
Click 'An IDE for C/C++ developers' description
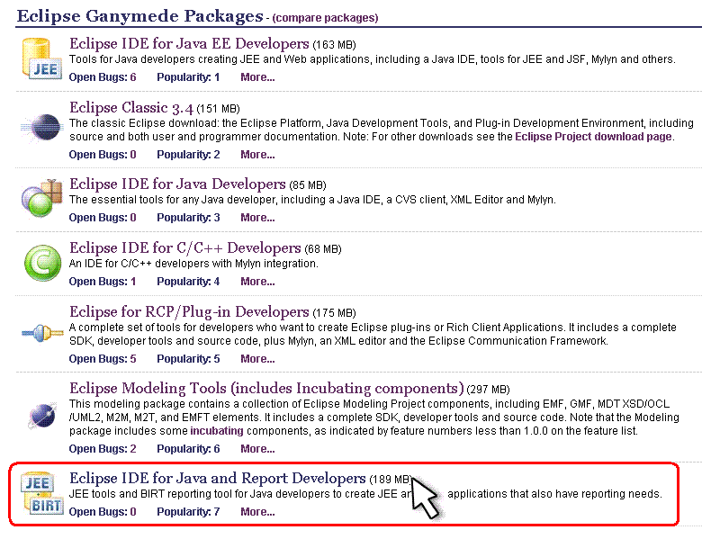click(x=193, y=264)
